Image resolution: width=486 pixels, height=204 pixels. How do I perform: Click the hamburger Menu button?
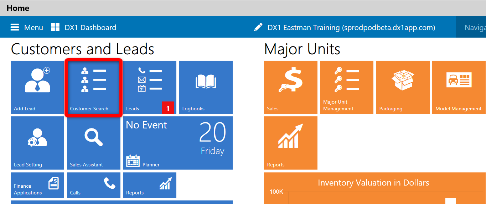point(27,27)
